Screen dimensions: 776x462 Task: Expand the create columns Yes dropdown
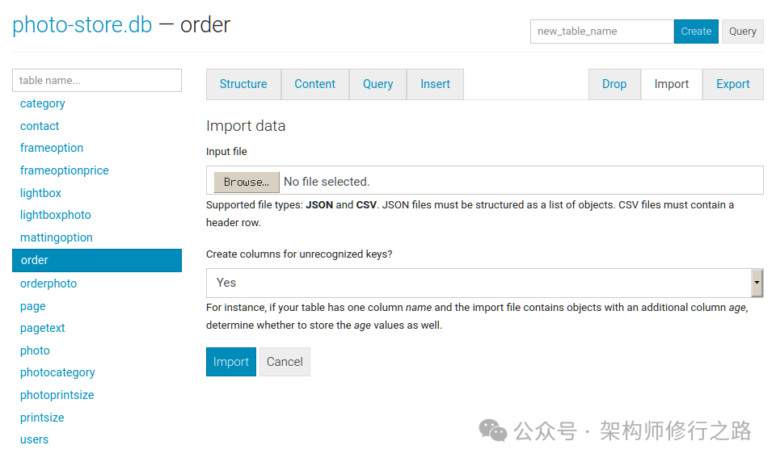(483, 283)
